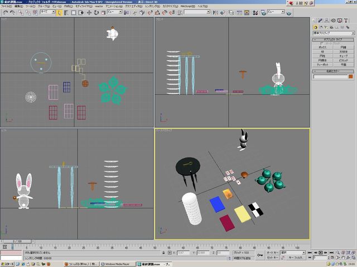
Task: Open the render type dropdown
Action: (x=276, y=12)
